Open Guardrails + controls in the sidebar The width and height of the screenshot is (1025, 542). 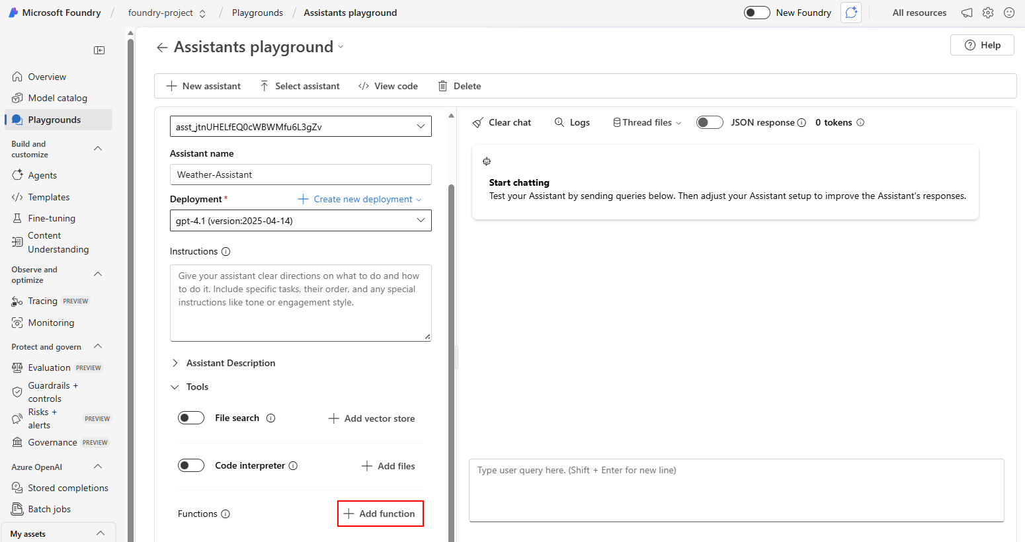53,392
